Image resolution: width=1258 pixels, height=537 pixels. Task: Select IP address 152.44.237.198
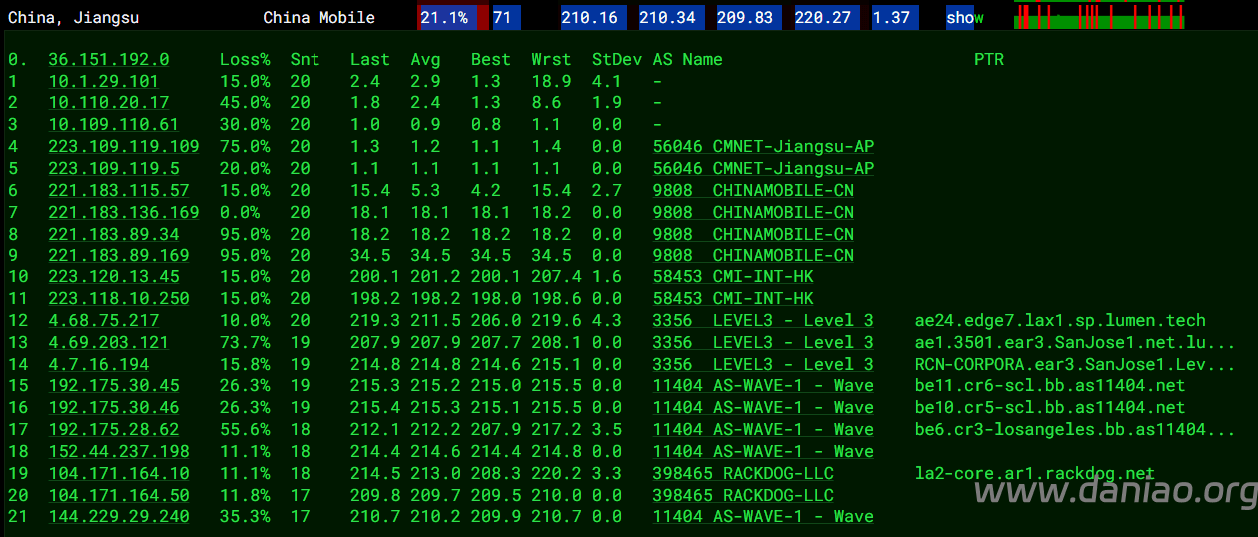[119, 452]
